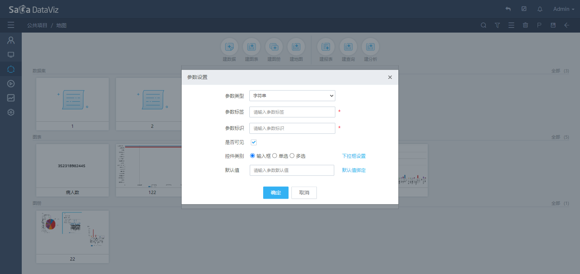Toggle the 是否可见 checkbox
Screen dimensions: 580x274
254,142
